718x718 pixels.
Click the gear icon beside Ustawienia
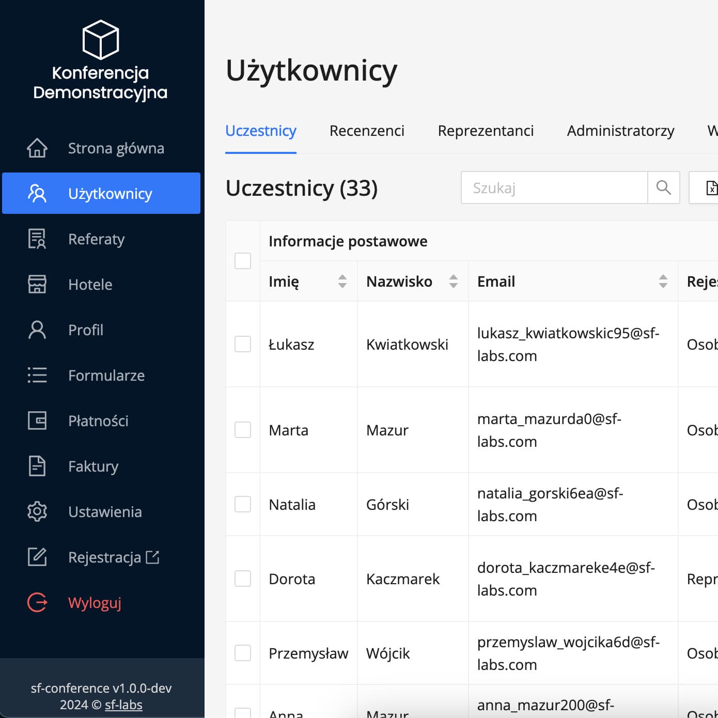(x=37, y=511)
